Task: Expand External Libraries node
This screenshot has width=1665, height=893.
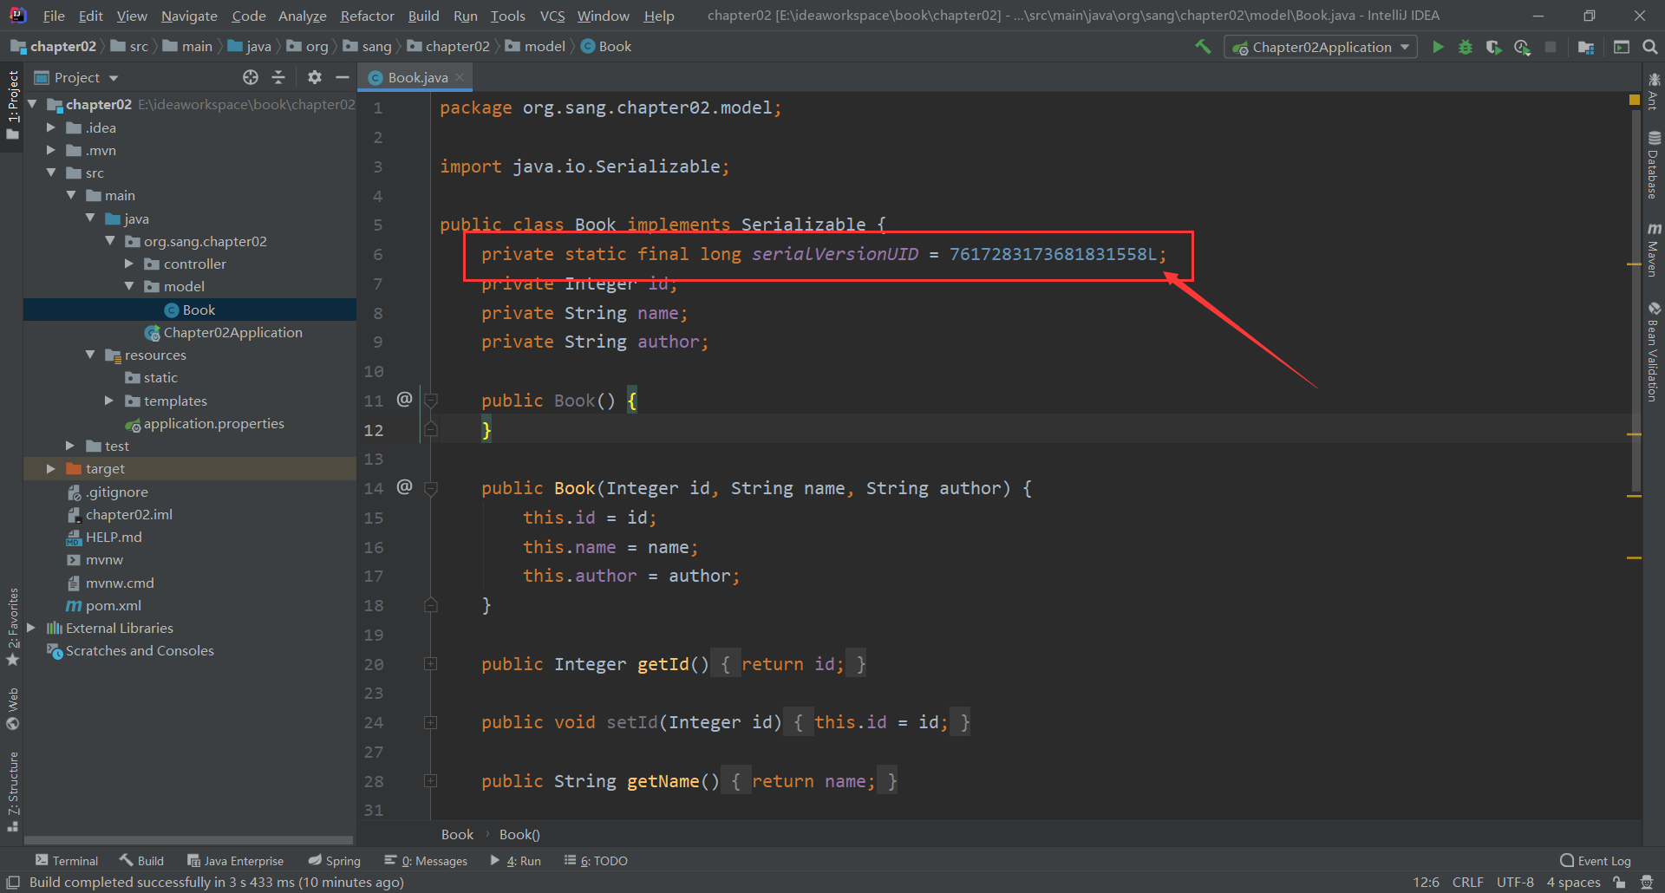Action: coord(31,628)
